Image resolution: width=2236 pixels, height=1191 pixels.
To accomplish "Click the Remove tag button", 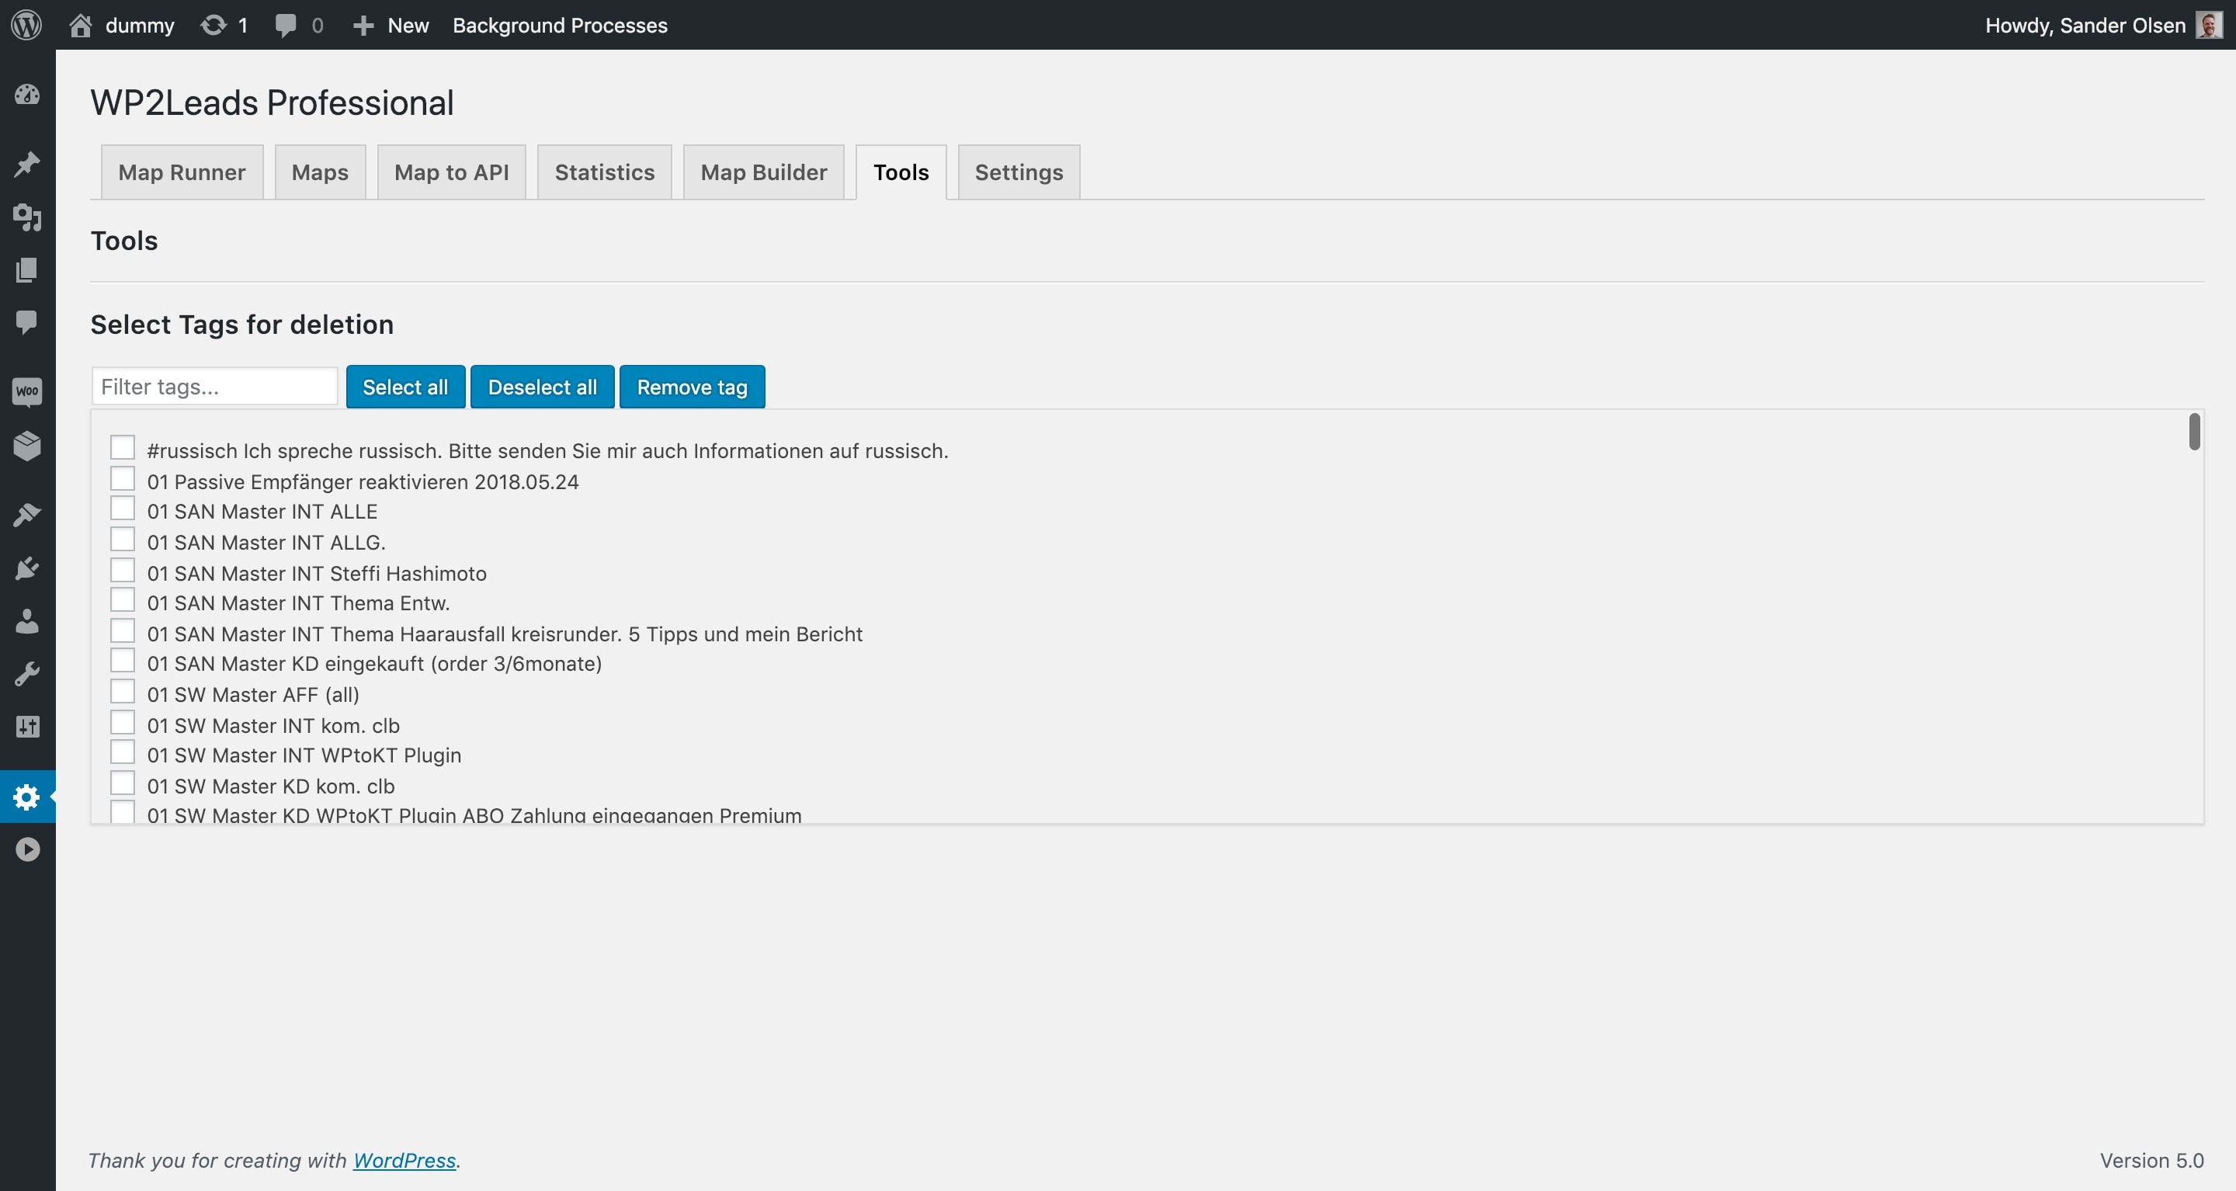I will (692, 387).
